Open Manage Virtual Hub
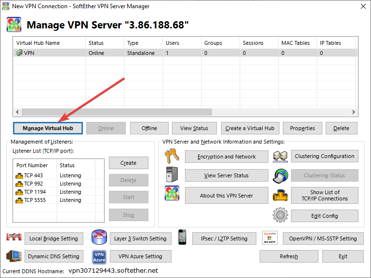Screen dimensions: 371x278 pos(48,128)
